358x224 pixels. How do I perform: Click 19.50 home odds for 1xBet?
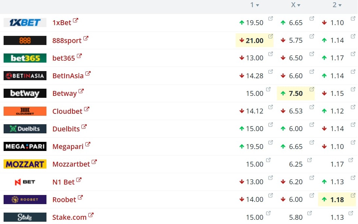(254, 23)
